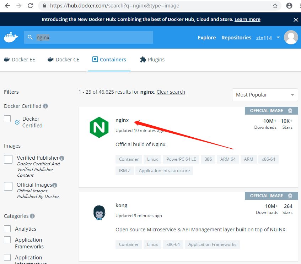This screenshot has width=301, height=264.
Task: Click the magnifier icon in search box
Action: click(30, 37)
